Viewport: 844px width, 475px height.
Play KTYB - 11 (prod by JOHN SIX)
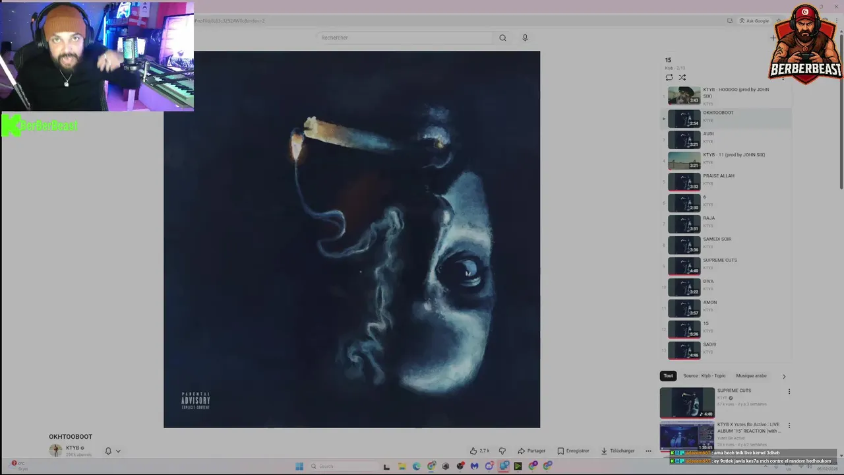point(725,160)
